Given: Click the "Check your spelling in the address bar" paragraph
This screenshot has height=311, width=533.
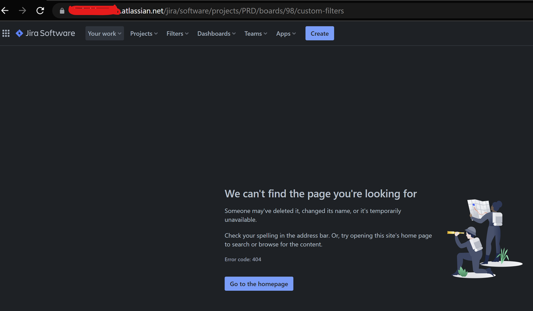Looking at the screenshot, I should tap(328, 240).
